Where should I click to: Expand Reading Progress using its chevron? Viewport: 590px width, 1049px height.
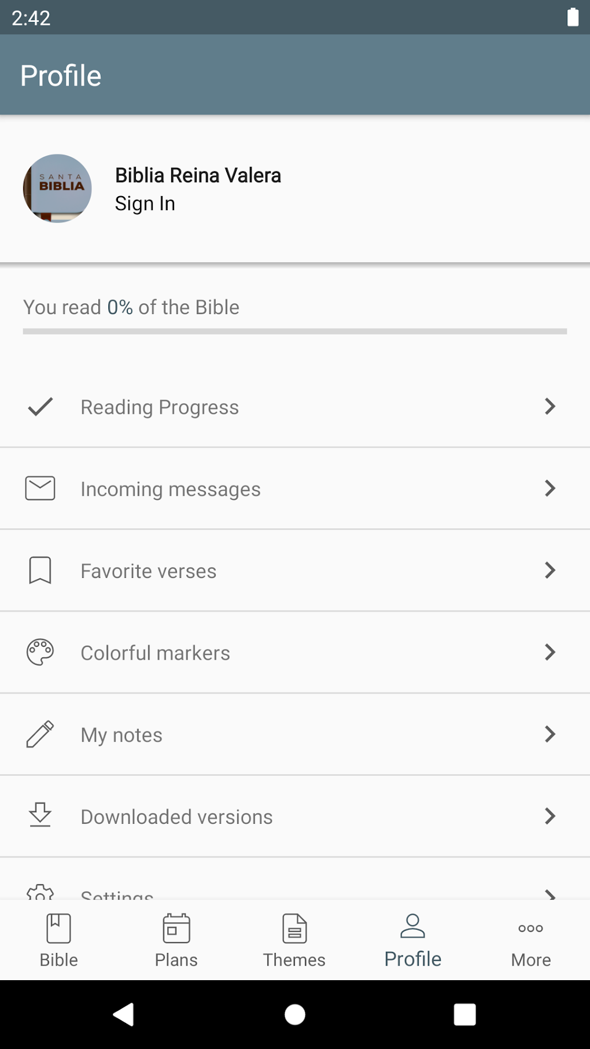coord(550,407)
